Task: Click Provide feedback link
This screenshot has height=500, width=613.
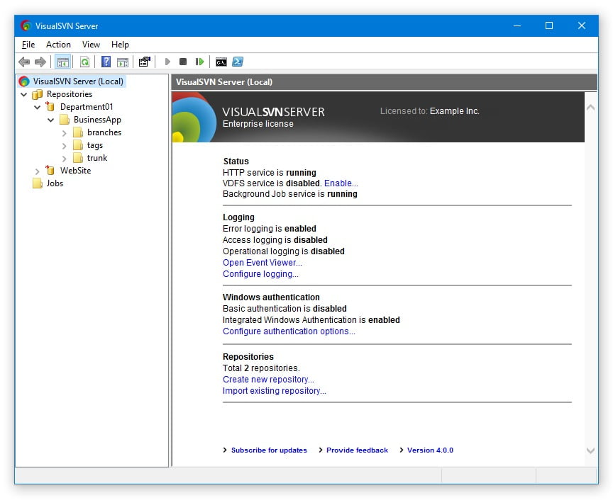Action: [x=357, y=450]
